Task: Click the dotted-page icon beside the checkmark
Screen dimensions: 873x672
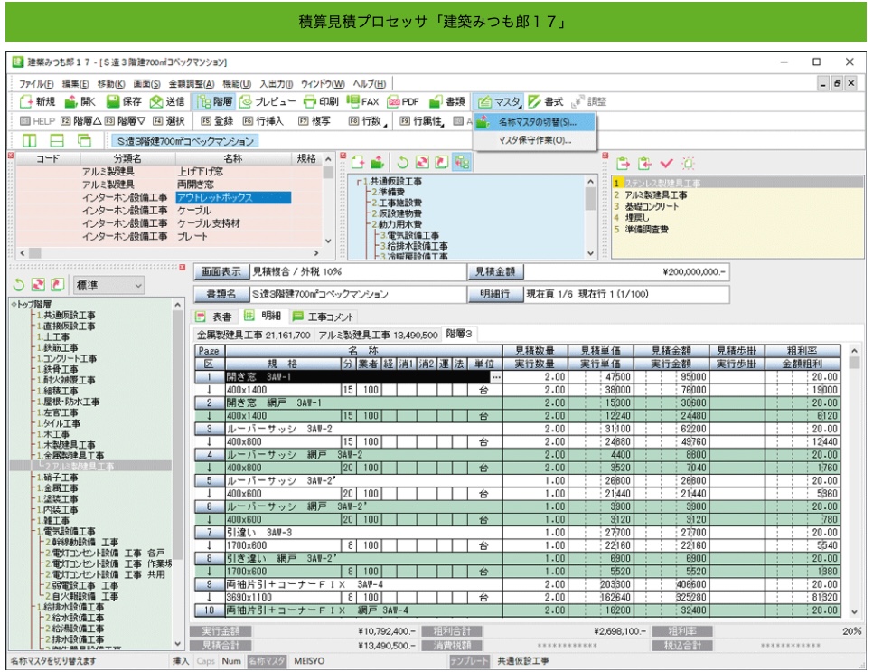Action: click(x=688, y=164)
